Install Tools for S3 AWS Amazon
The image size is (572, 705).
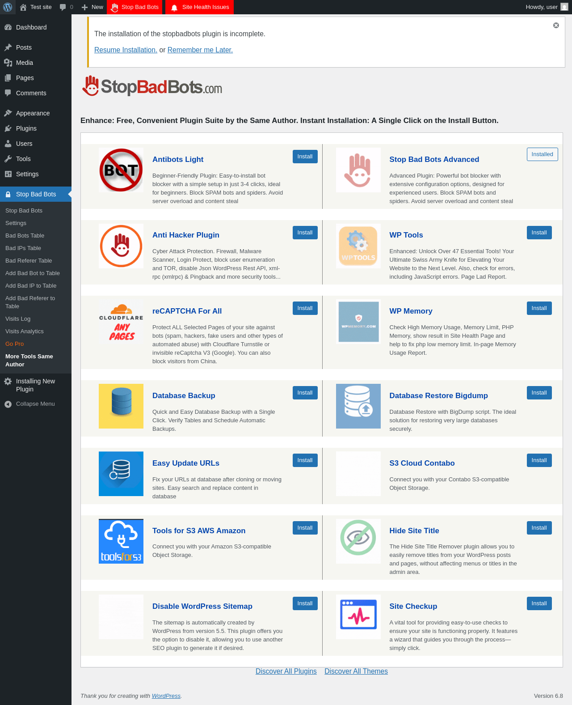click(305, 528)
